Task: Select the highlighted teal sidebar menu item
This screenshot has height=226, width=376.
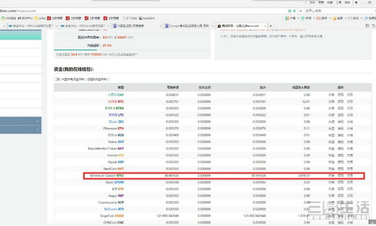Action: click(21, 35)
